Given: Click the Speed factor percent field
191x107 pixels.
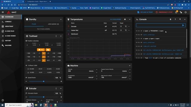Looking at the screenshot, I should pos(58,78).
